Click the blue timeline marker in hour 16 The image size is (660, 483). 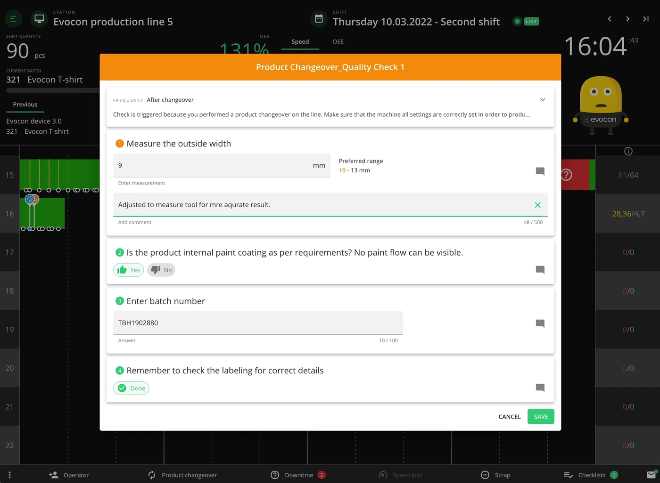pos(30,199)
